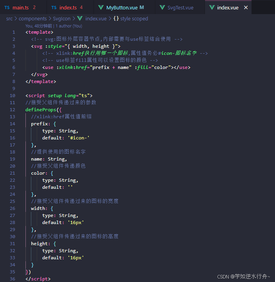Click line number 36 in the gutter
The height and width of the screenshot is (282, 275).
click(13, 279)
